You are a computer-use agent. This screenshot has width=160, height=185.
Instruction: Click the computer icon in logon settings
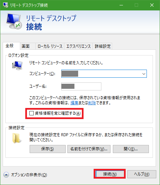[17, 66]
